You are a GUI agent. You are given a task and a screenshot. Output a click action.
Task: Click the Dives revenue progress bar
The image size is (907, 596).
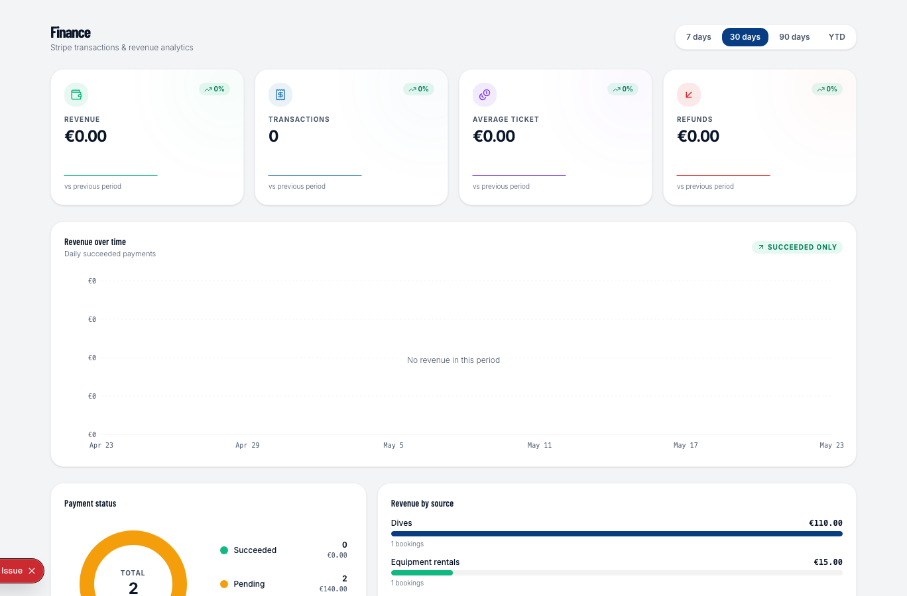tap(617, 534)
